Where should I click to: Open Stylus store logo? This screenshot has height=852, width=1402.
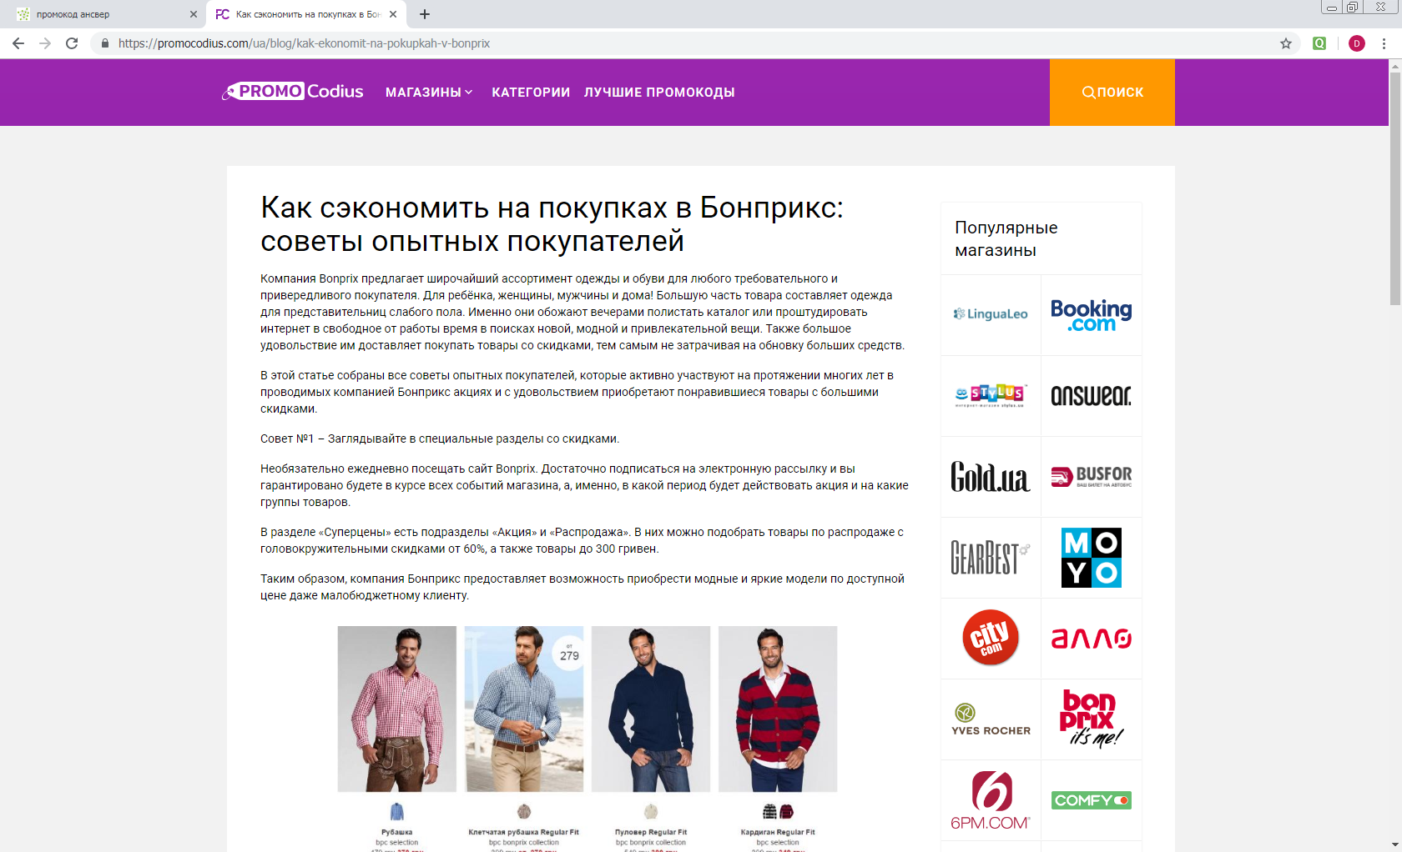(991, 395)
